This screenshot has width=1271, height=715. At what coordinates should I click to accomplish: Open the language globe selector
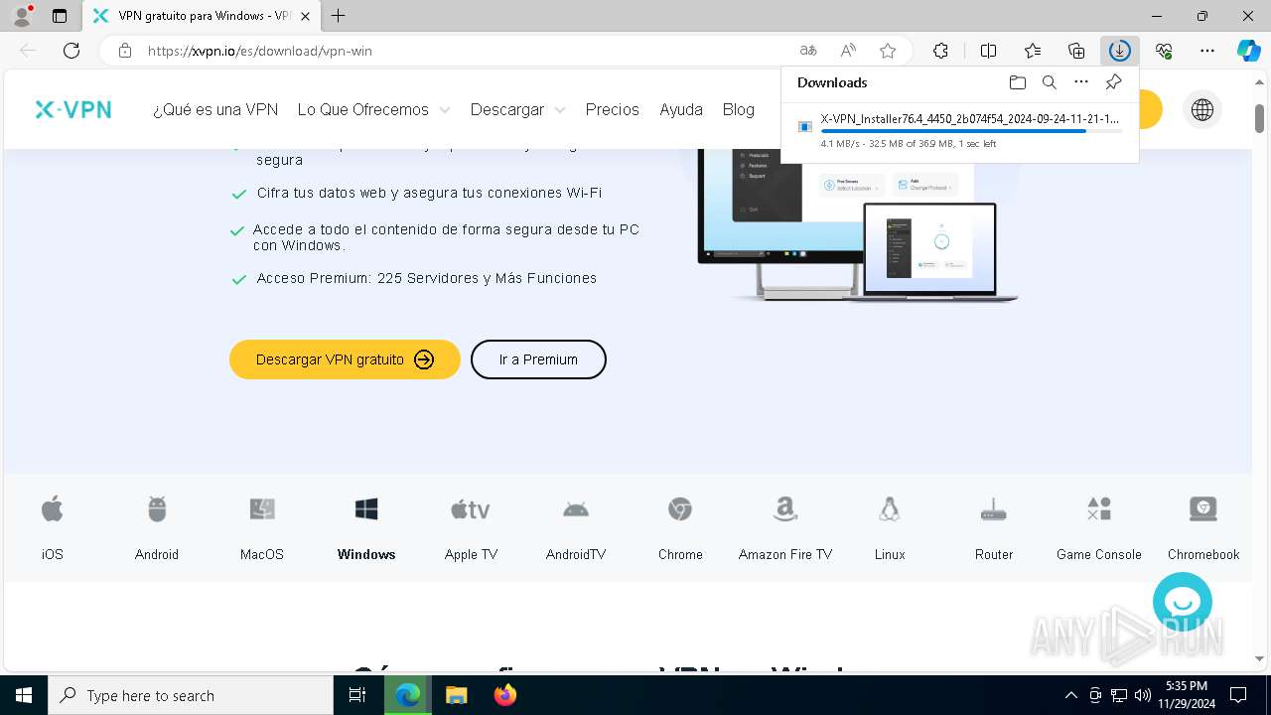[1202, 109]
